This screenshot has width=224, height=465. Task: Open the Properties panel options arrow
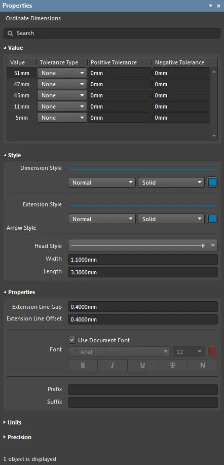211,6
